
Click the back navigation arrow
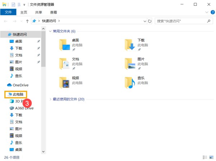(6, 21)
